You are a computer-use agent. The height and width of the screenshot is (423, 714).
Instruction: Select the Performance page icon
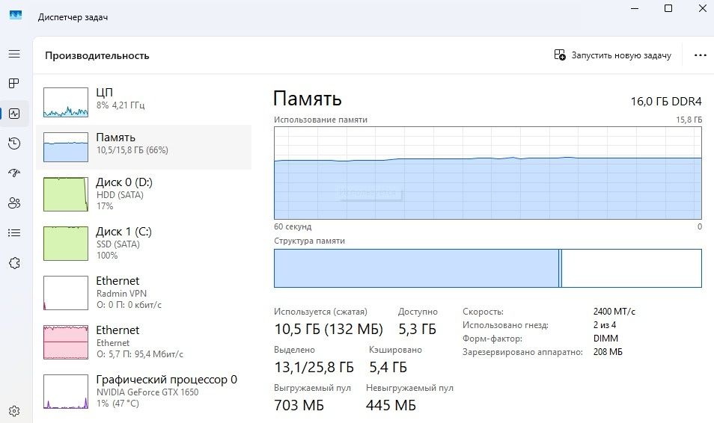14,114
